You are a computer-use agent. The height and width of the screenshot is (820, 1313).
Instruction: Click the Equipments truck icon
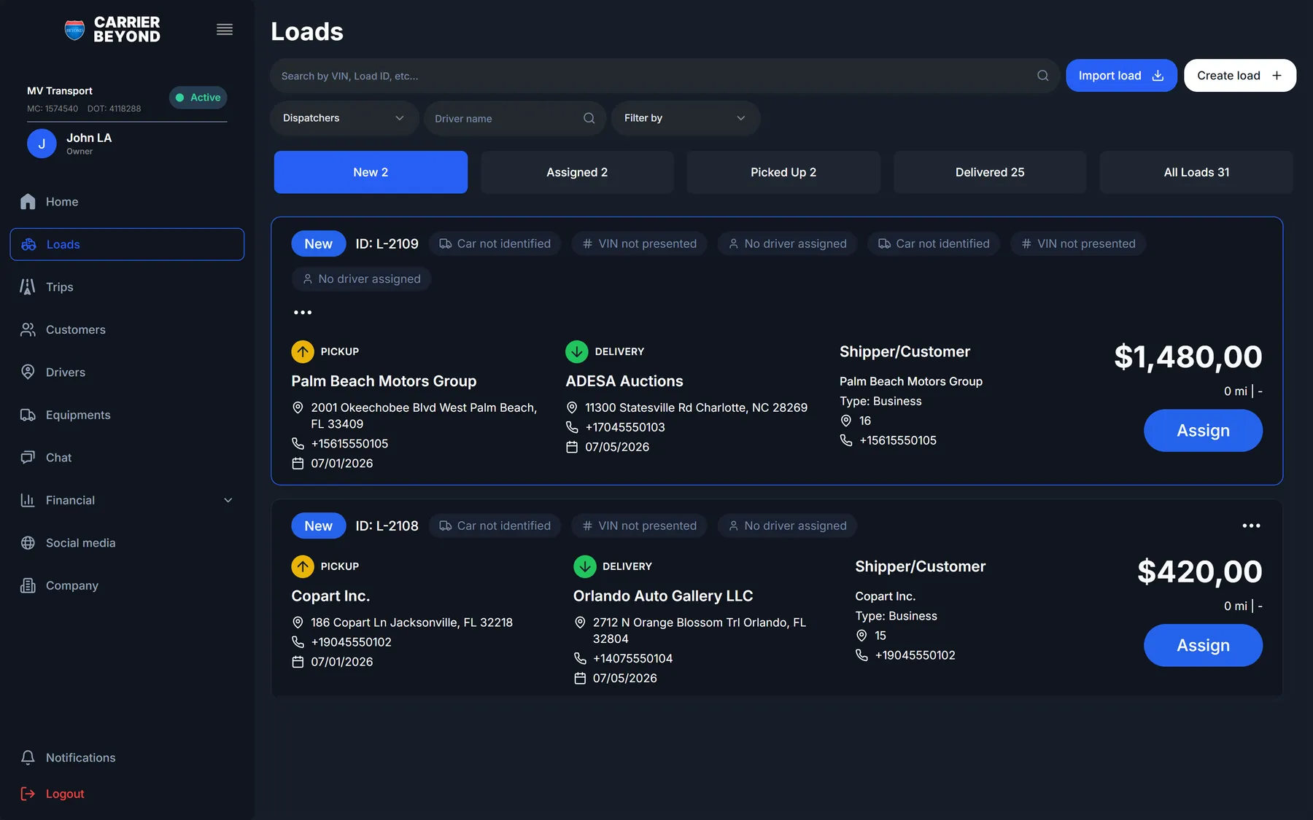tap(28, 415)
